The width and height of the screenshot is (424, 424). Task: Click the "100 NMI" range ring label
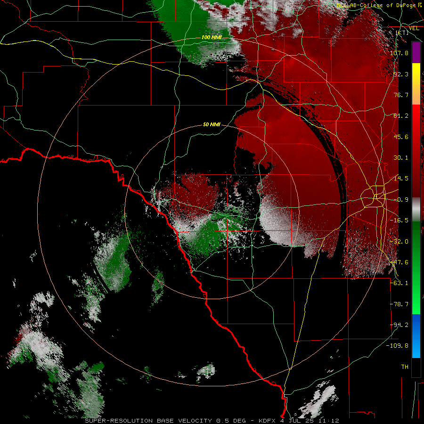point(212,37)
